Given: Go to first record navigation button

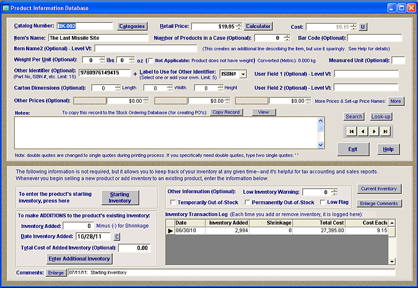Looking at the screenshot, I should pyautogui.click(x=351, y=131).
